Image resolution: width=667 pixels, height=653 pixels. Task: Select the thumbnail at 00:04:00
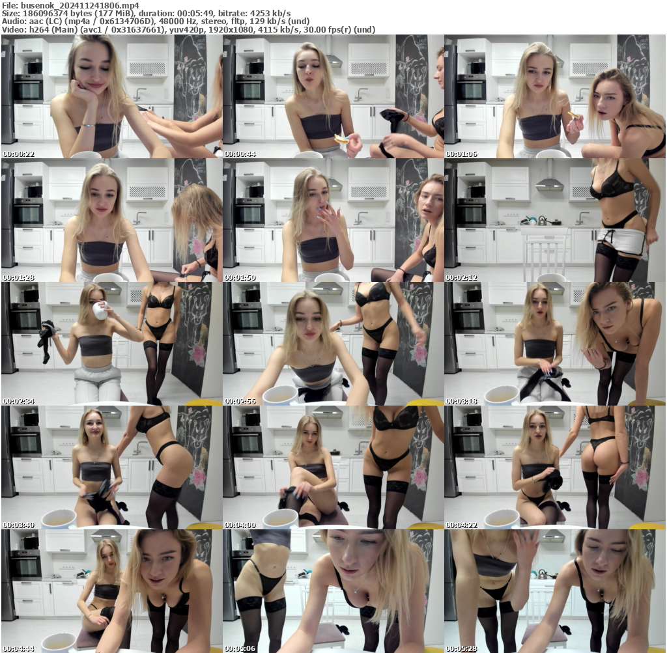[333, 467]
